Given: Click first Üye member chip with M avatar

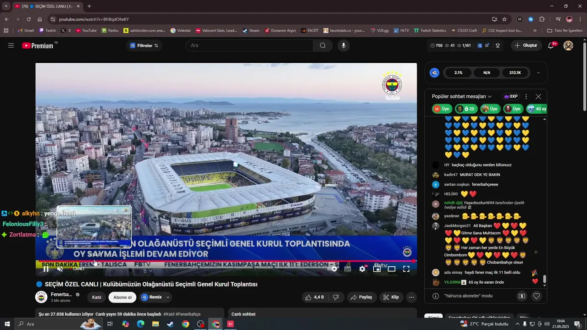Looking at the screenshot, I should [x=442, y=109].
